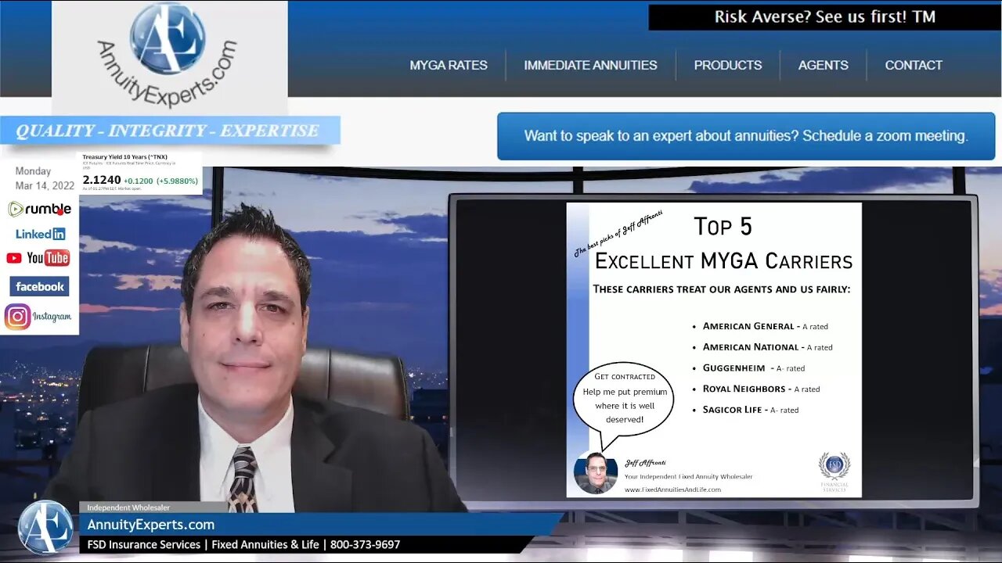Click the Excellent MYGA Carriers title
This screenshot has width=1002, height=563.
pyautogui.click(x=723, y=260)
